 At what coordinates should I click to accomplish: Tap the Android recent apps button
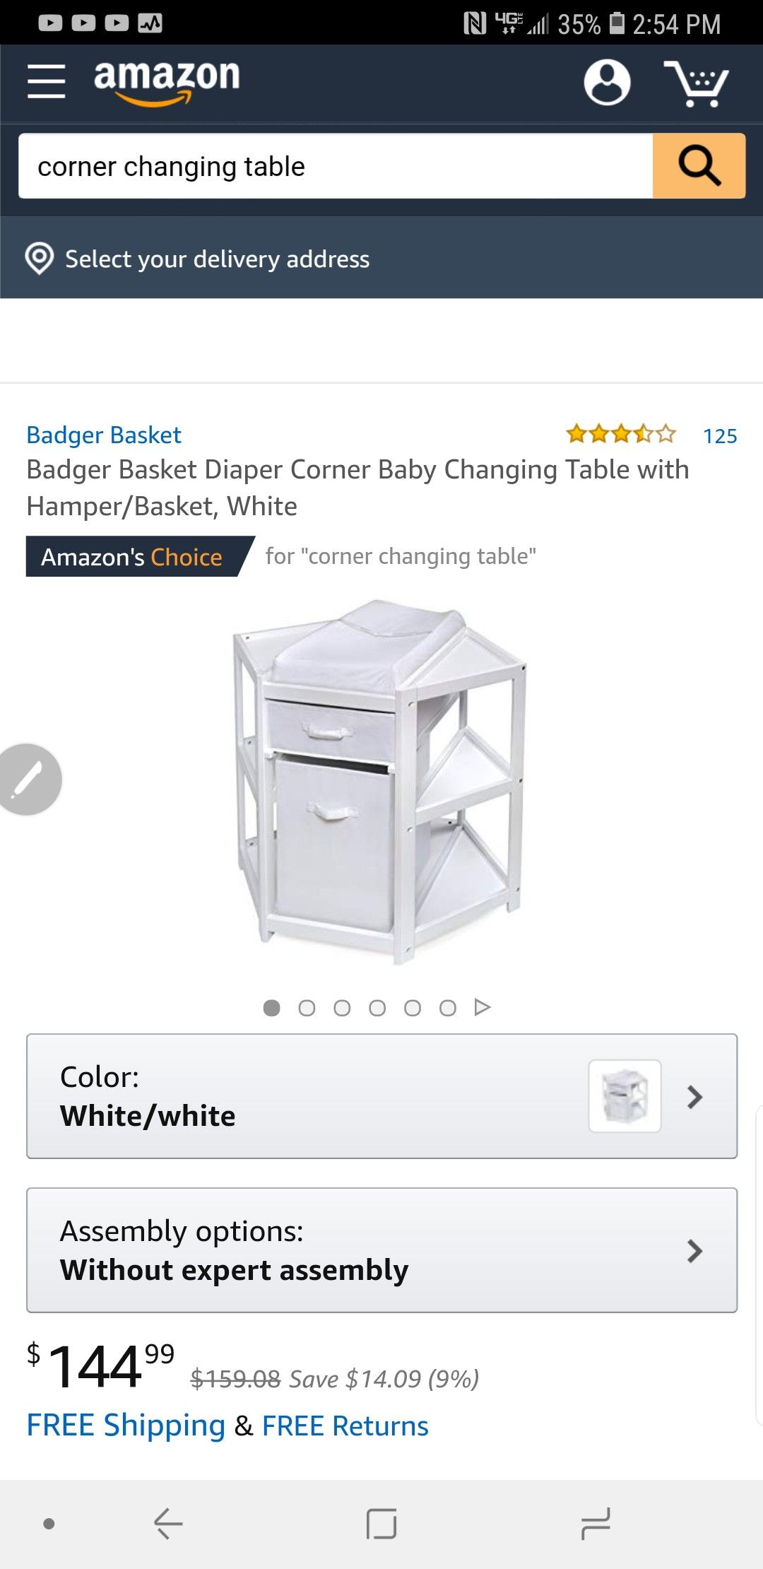click(595, 1523)
